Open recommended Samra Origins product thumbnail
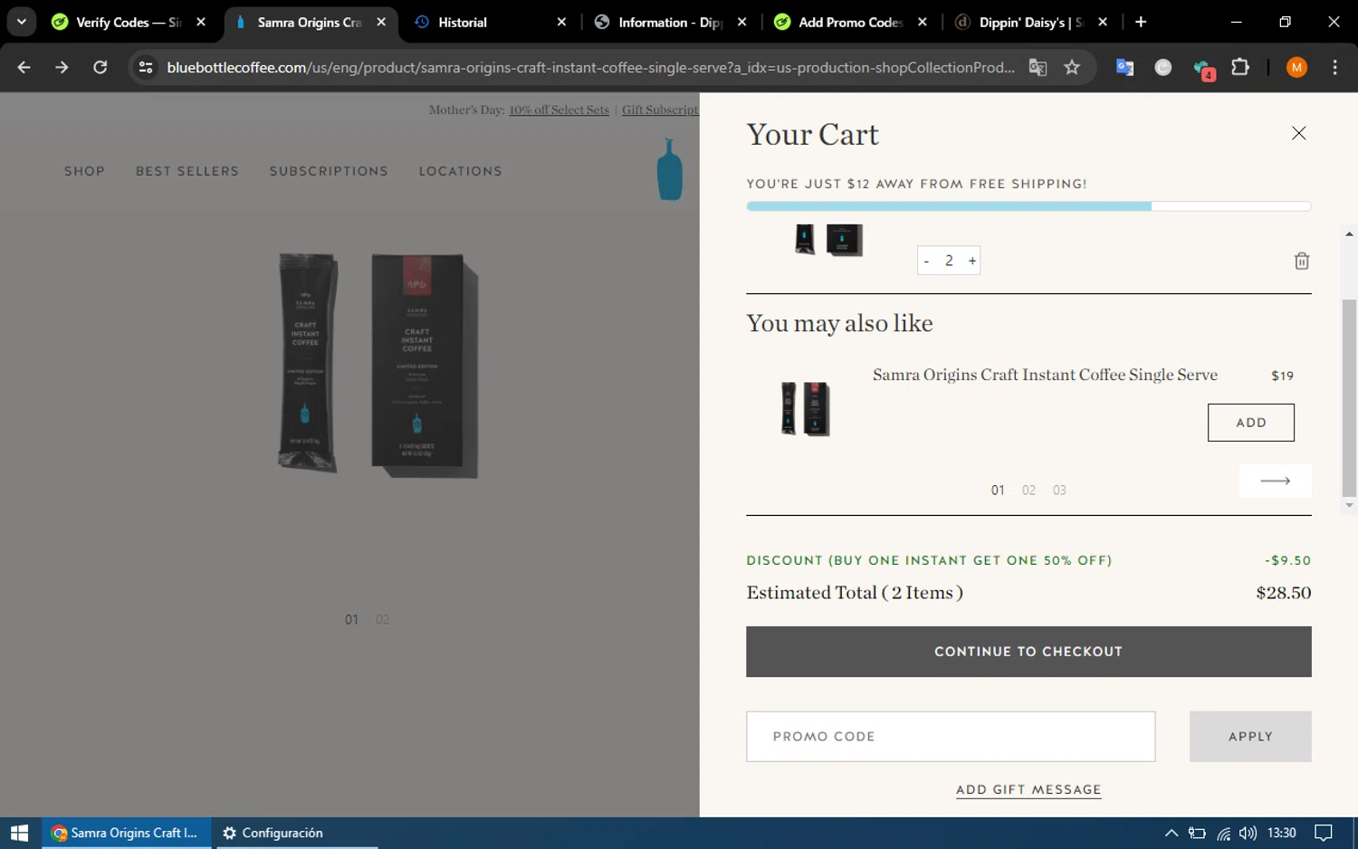 coord(805,408)
